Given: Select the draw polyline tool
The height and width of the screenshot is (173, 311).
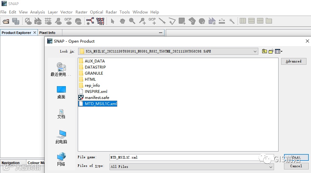Looking at the screenshot, I should pyautogui.click(x=172, y=21).
